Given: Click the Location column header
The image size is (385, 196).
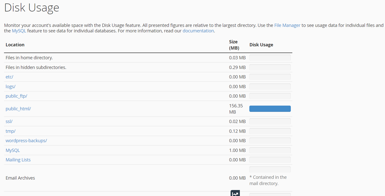Looking at the screenshot, I should click(15, 45).
